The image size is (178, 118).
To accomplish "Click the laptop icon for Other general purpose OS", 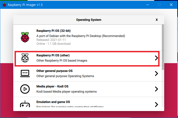I will 25,73.
